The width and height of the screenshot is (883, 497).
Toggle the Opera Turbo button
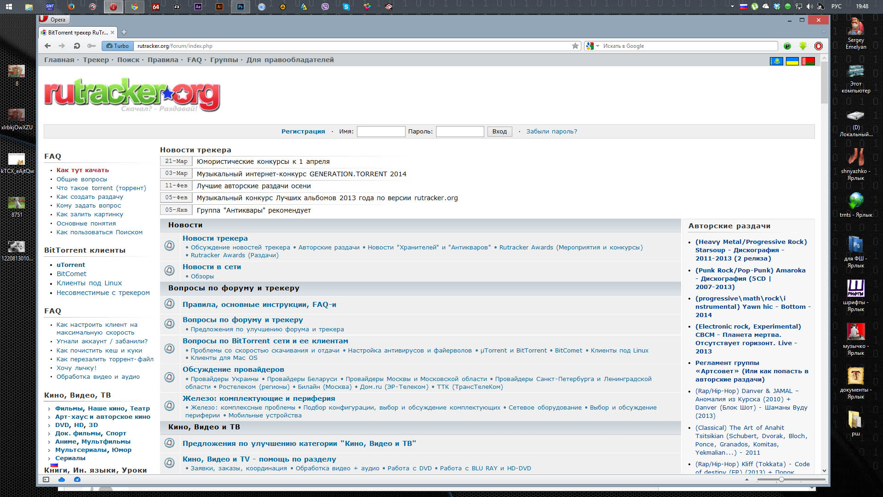coord(117,46)
